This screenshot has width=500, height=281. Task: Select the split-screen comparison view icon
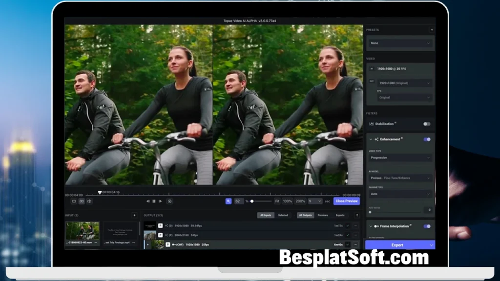click(x=90, y=201)
